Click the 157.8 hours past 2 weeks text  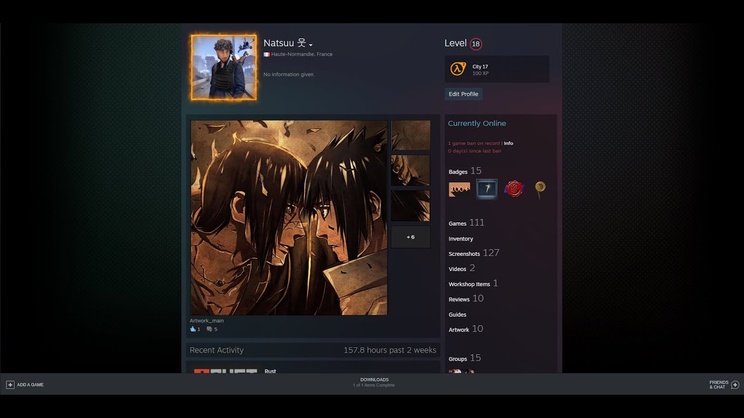click(389, 350)
